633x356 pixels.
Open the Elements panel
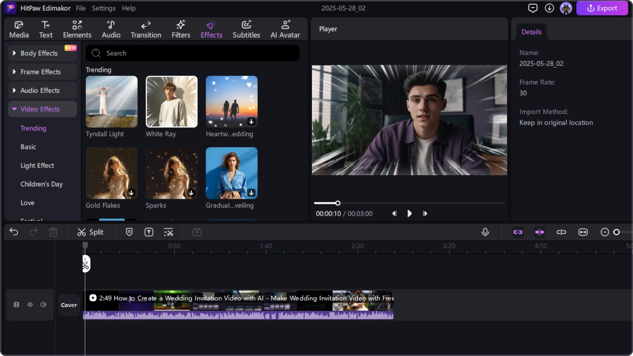77,29
